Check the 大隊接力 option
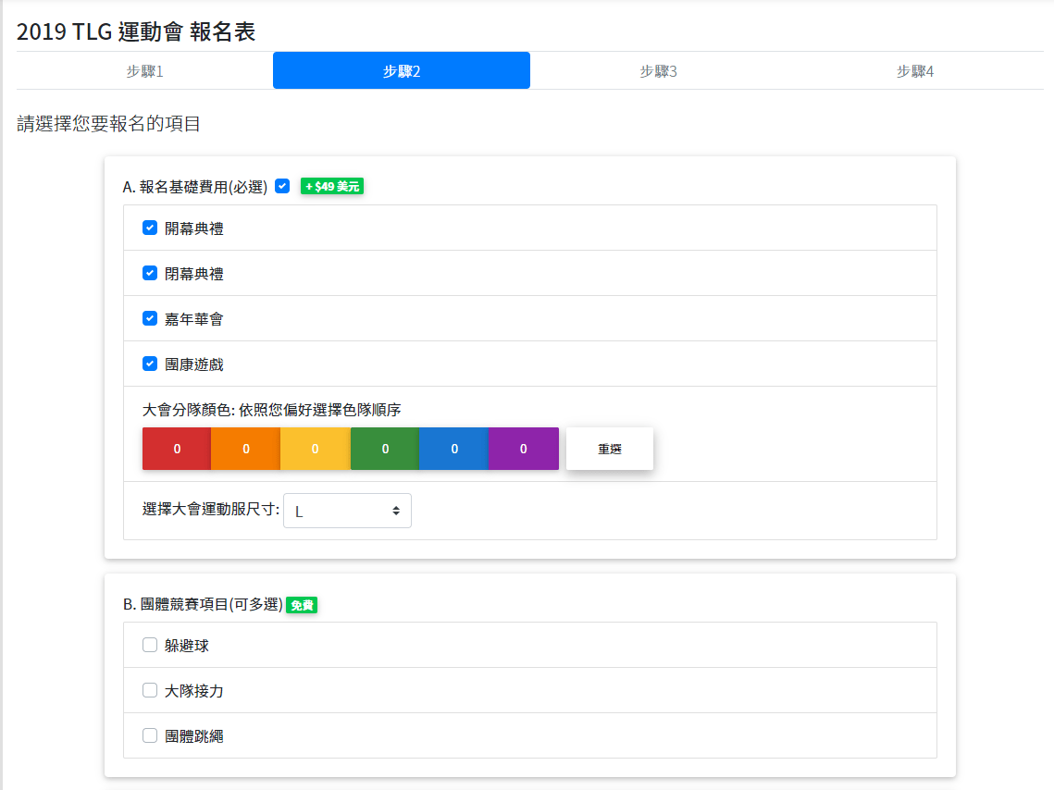 (x=149, y=690)
